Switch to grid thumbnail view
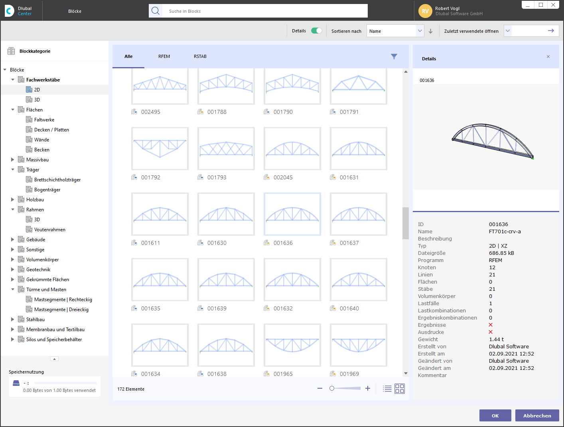 click(400, 389)
